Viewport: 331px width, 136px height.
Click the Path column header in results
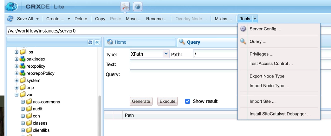pos(129,115)
